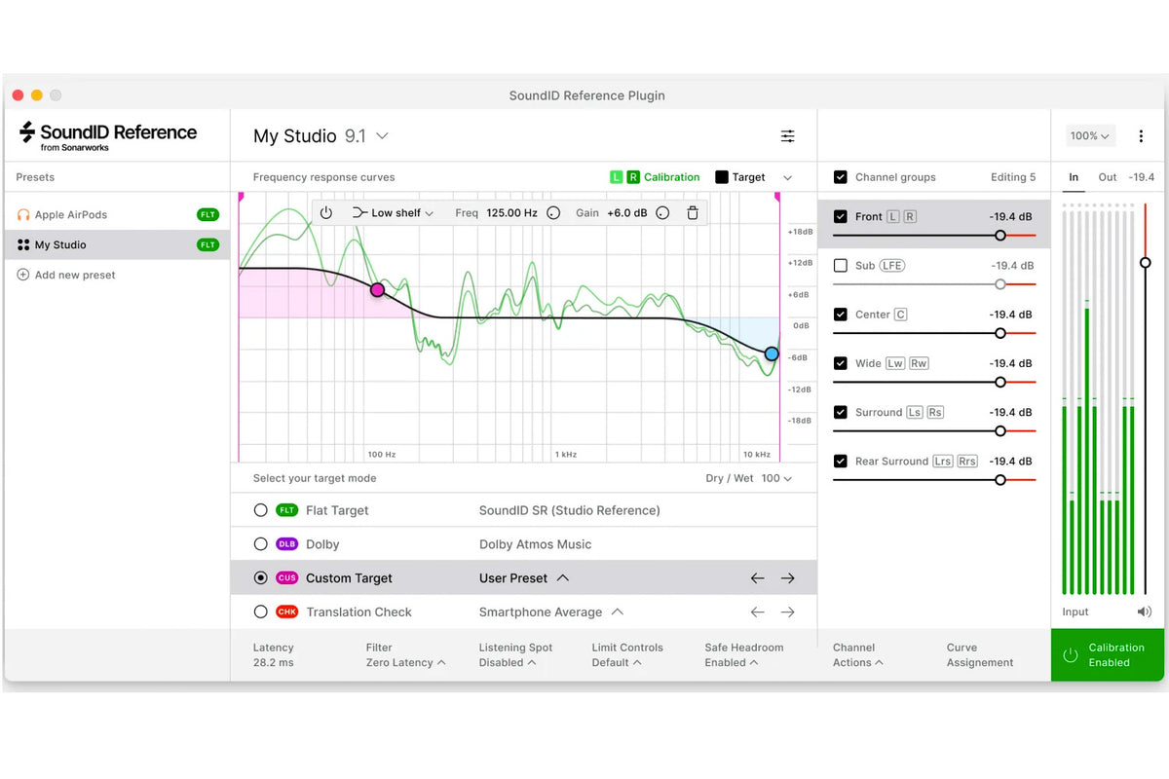
Task: Click the black Target swatch
Action: pyautogui.click(x=722, y=177)
